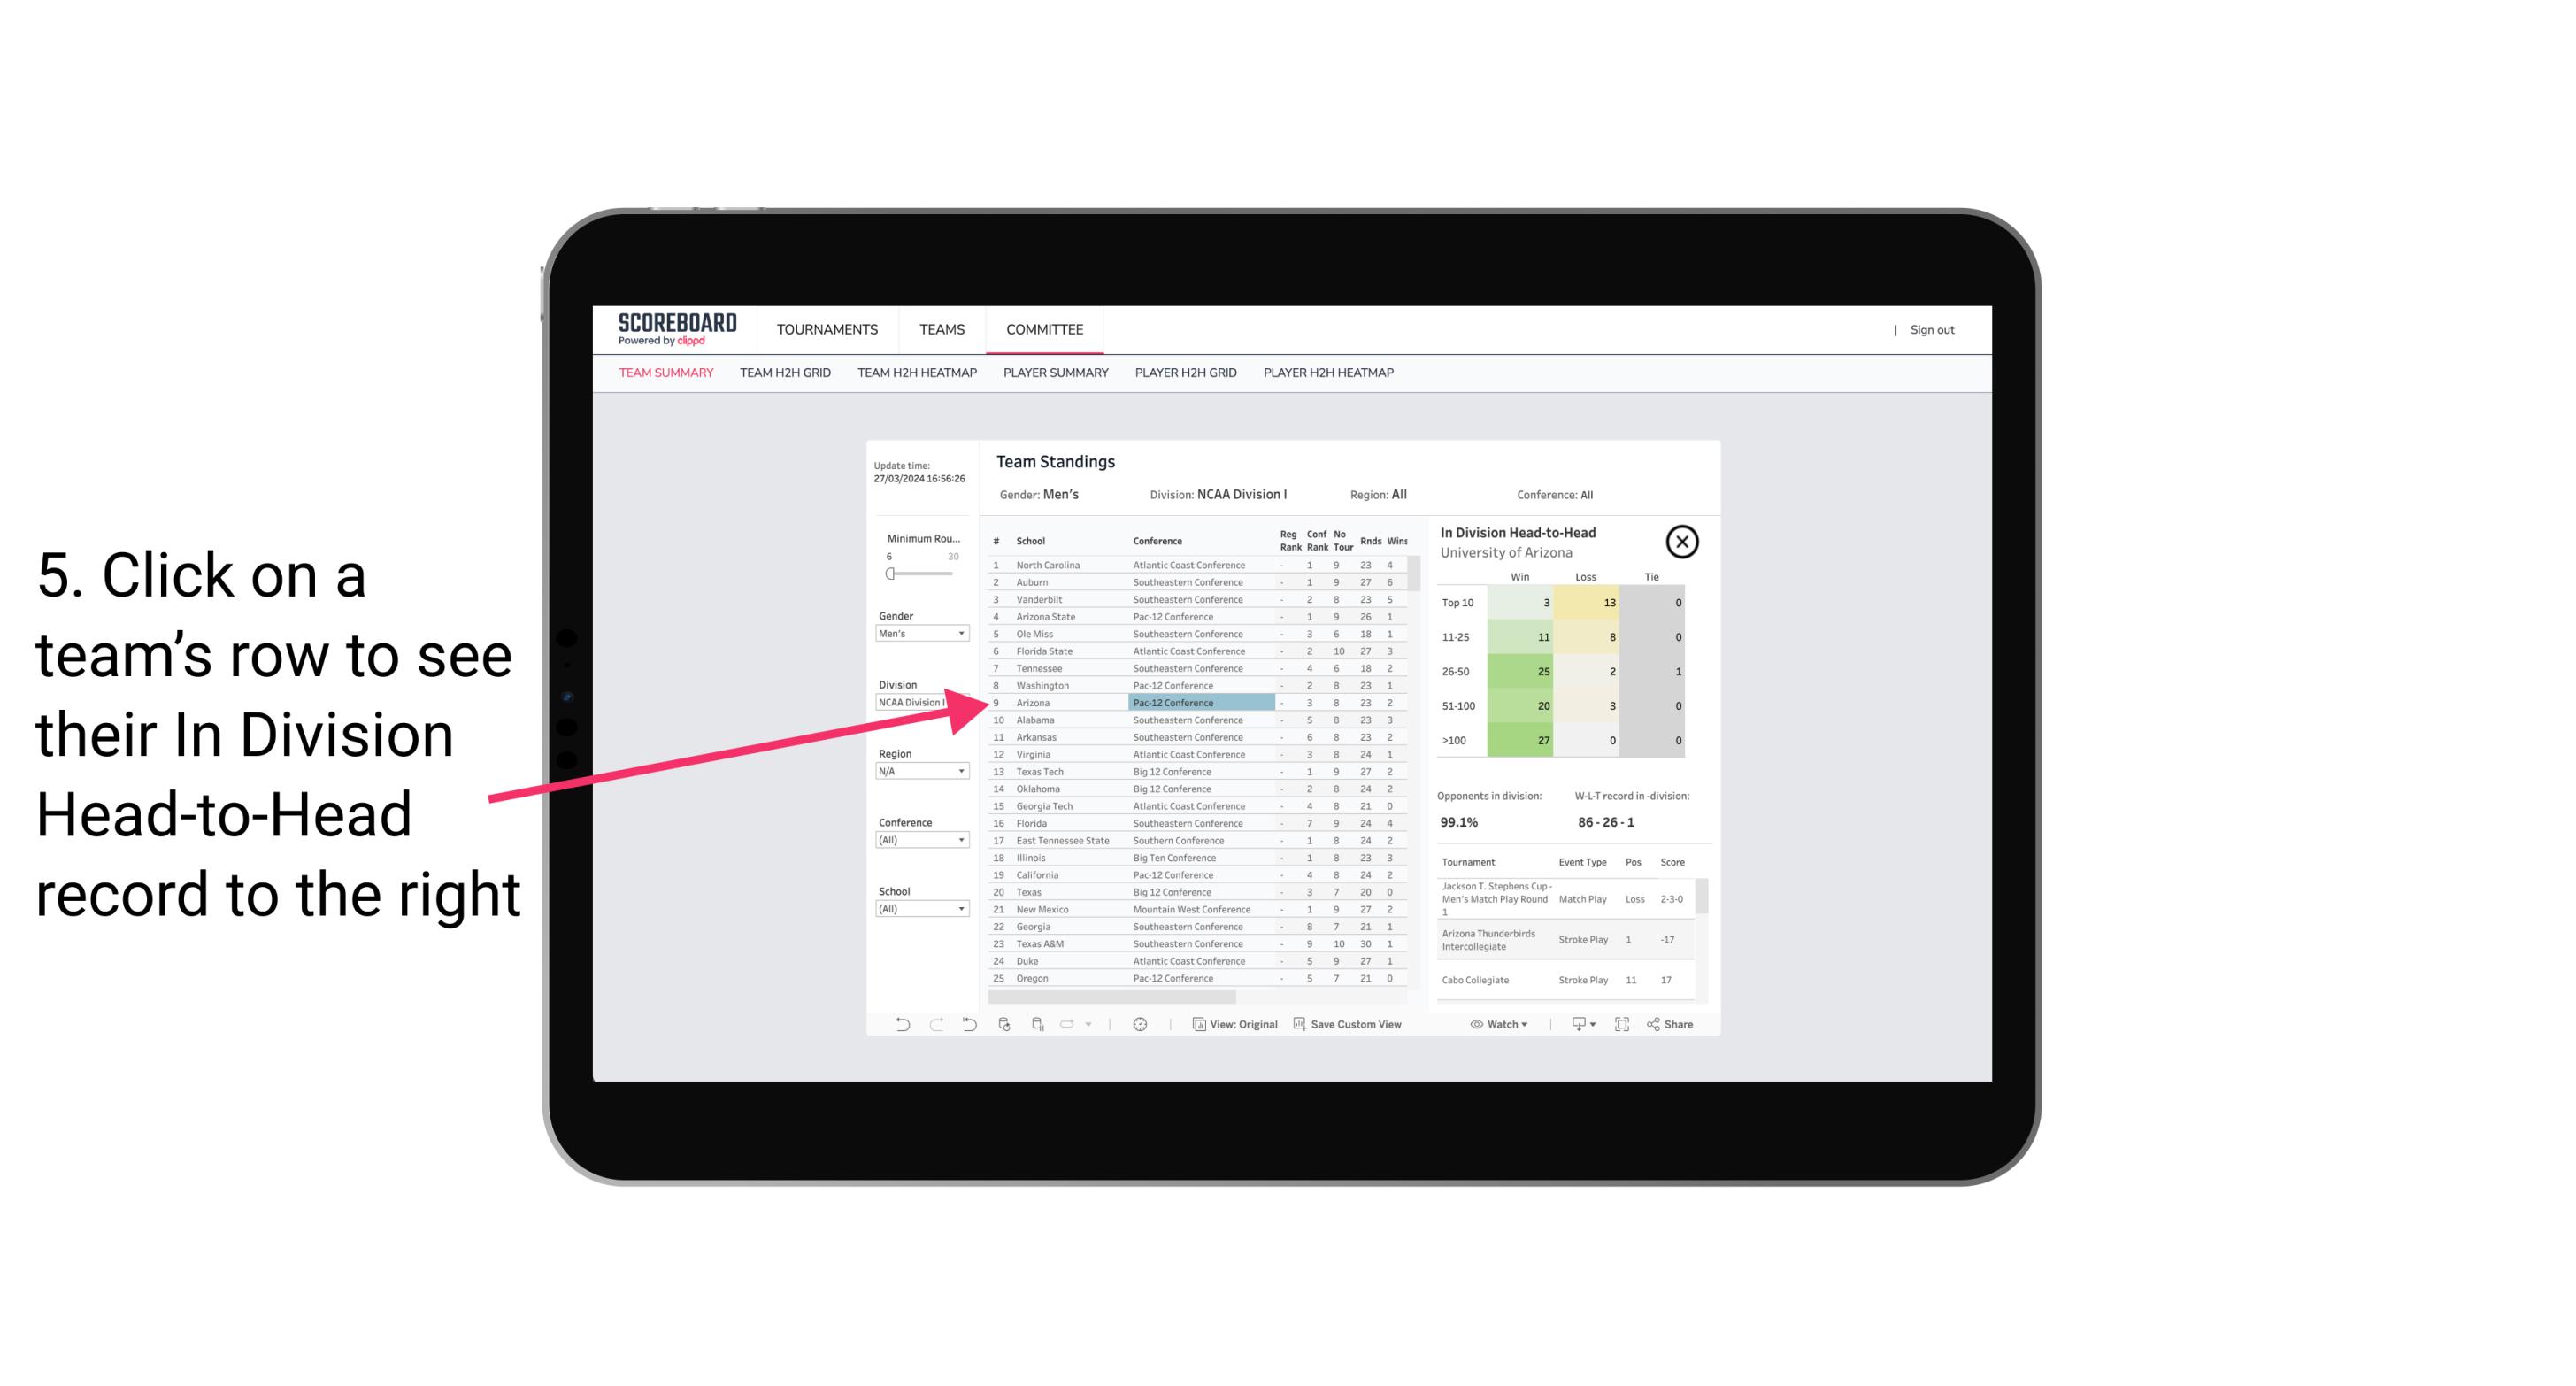
Task: Click the Watch eye icon
Action: click(x=1477, y=1024)
